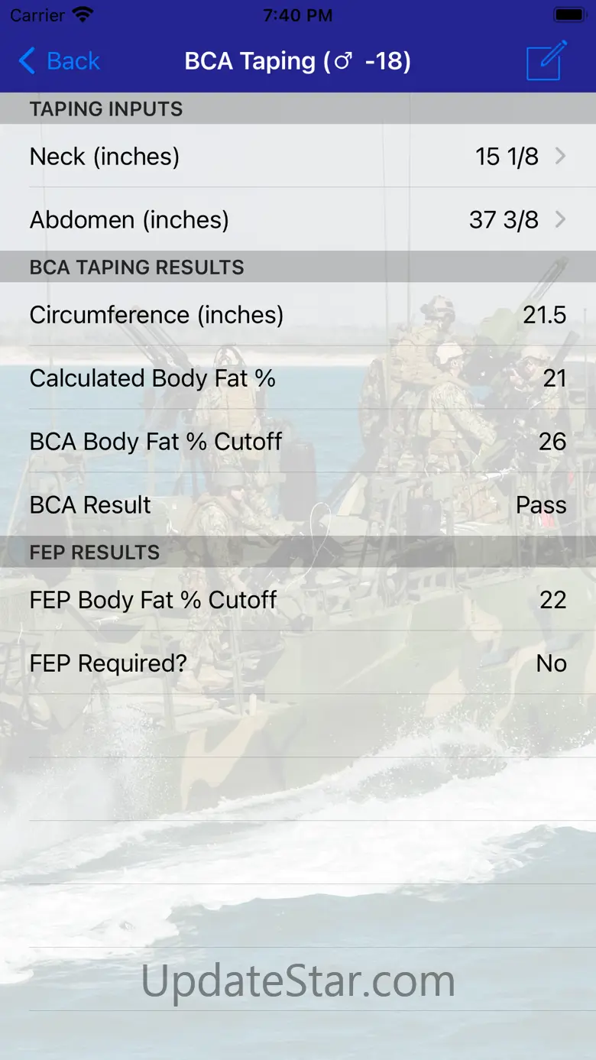Image resolution: width=596 pixels, height=1060 pixels.
Task: Expand the Abdomen (inches) chevron
Action: (x=560, y=220)
